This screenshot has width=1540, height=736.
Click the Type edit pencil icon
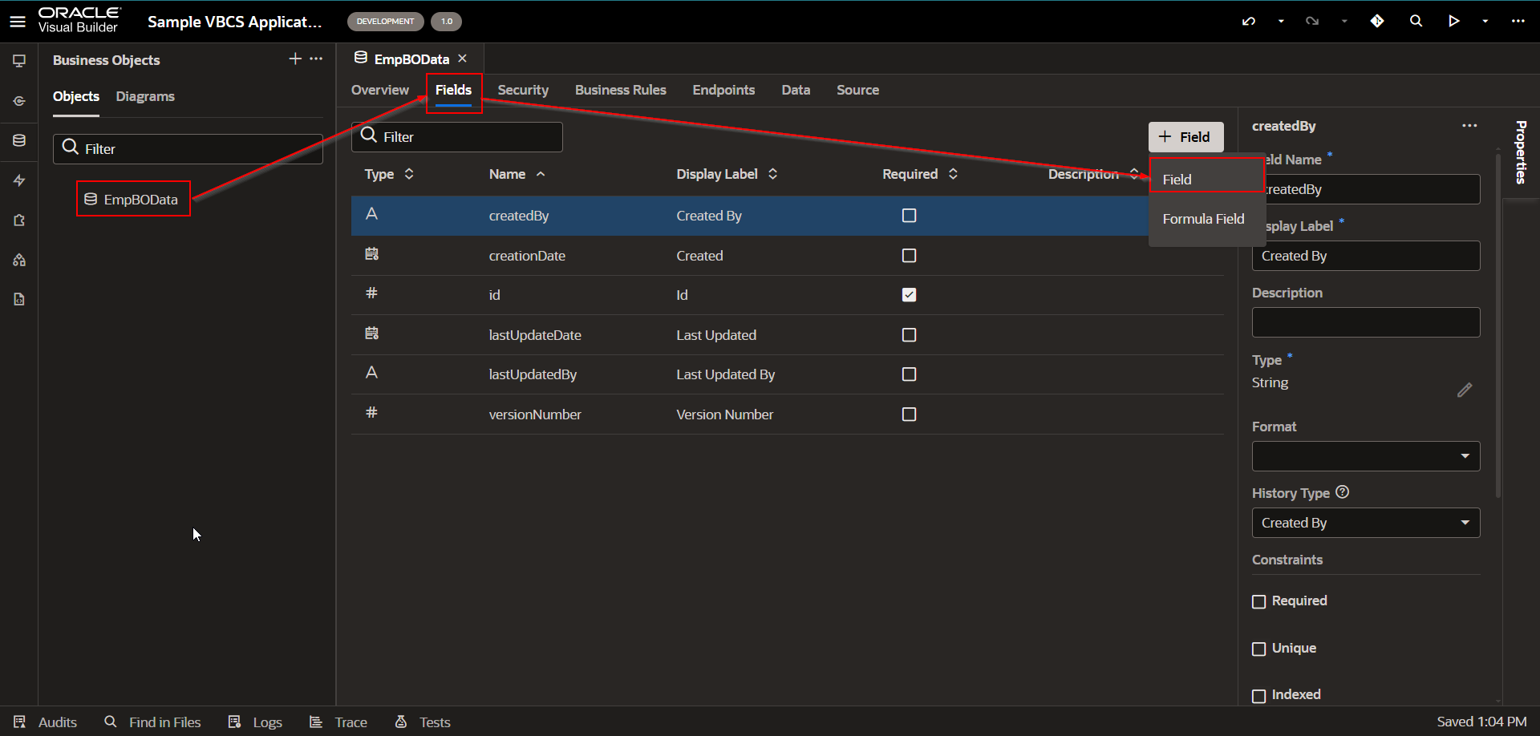[1465, 390]
